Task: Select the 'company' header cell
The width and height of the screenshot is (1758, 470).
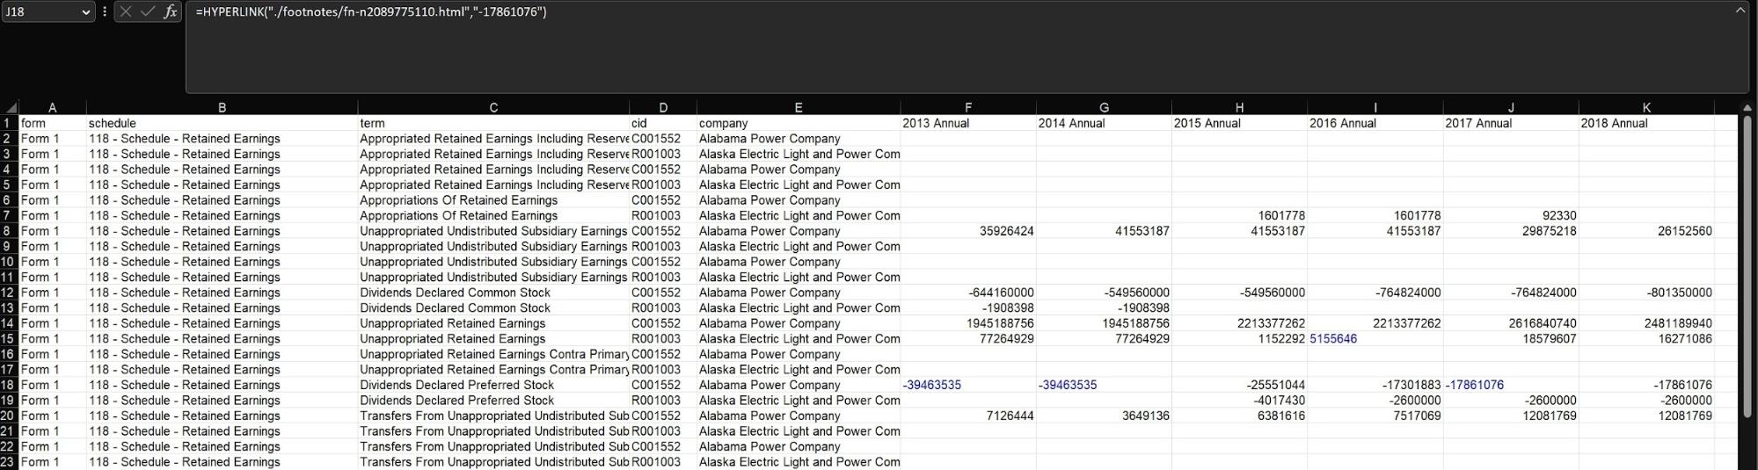Action: 799,123
